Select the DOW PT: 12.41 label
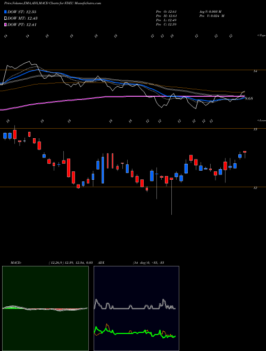This screenshot has width=266, height=351. point(22,24)
